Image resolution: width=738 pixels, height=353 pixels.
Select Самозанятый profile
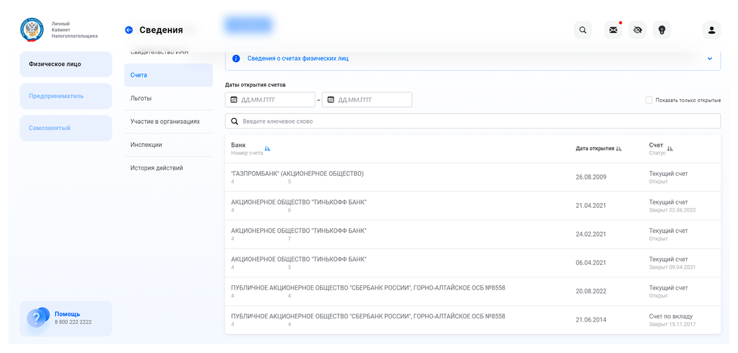coord(66,128)
